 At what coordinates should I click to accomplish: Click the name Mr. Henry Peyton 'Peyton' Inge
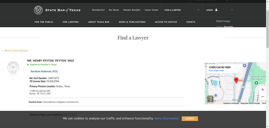pyautogui.click(x=51, y=61)
